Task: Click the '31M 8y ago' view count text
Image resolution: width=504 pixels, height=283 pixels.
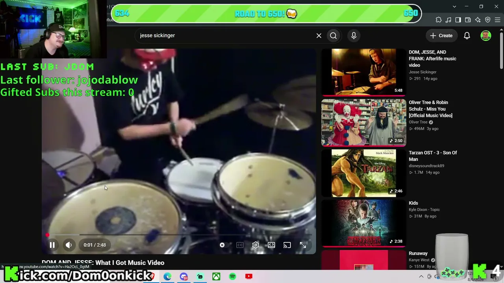Action: coord(423,216)
